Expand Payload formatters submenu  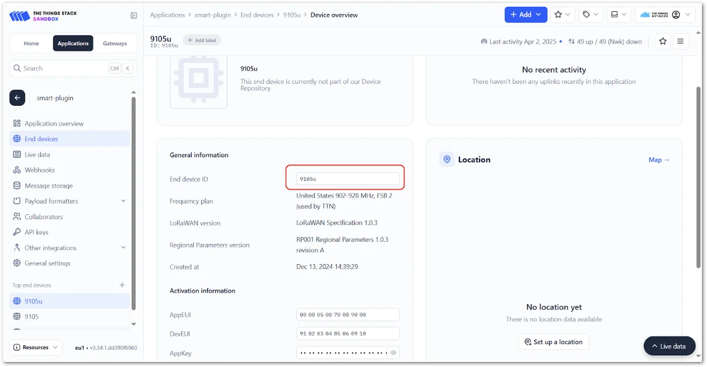tap(69, 201)
